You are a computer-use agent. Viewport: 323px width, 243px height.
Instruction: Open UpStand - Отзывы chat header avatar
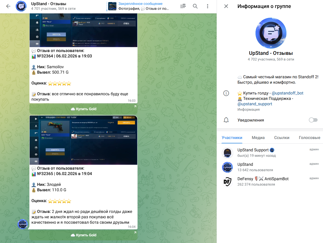[21, 6]
